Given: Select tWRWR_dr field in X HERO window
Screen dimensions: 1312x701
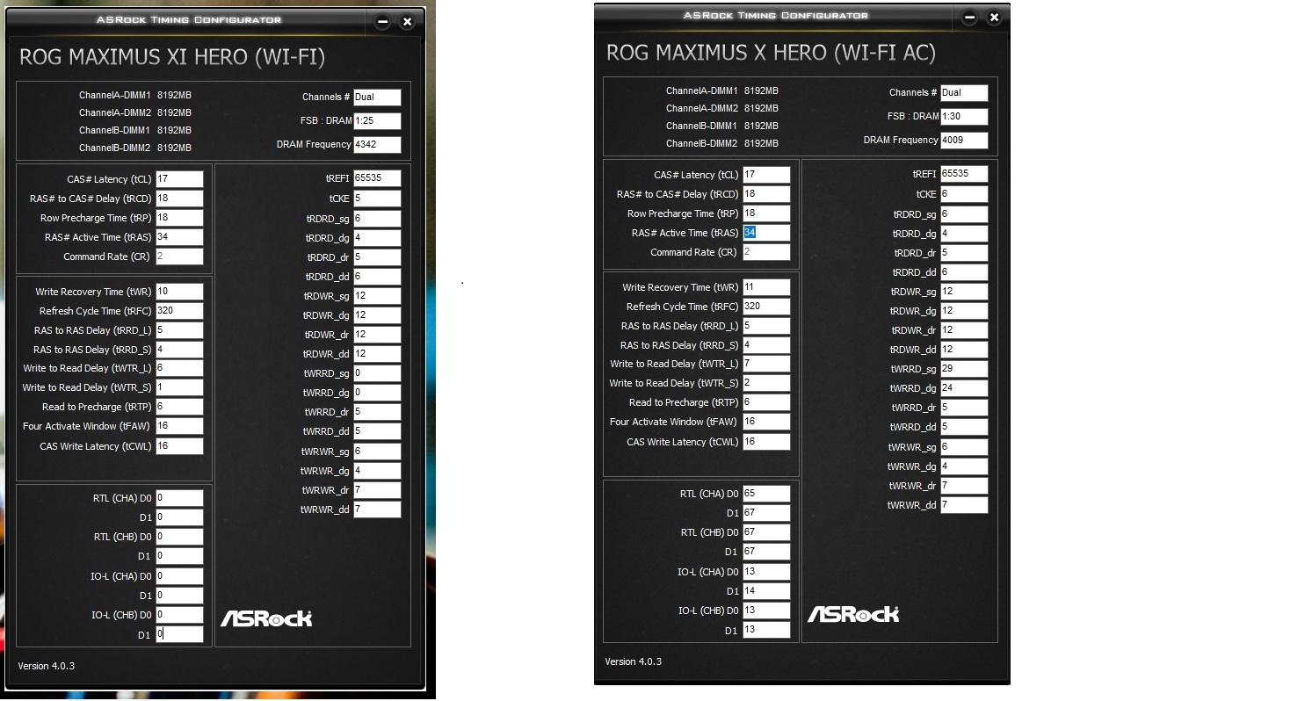Looking at the screenshot, I should click(x=964, y=486).
